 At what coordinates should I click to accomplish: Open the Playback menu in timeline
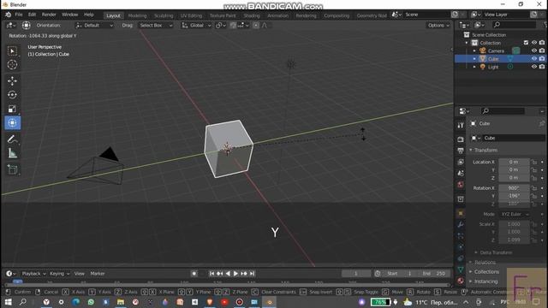[x=33, y=274]
